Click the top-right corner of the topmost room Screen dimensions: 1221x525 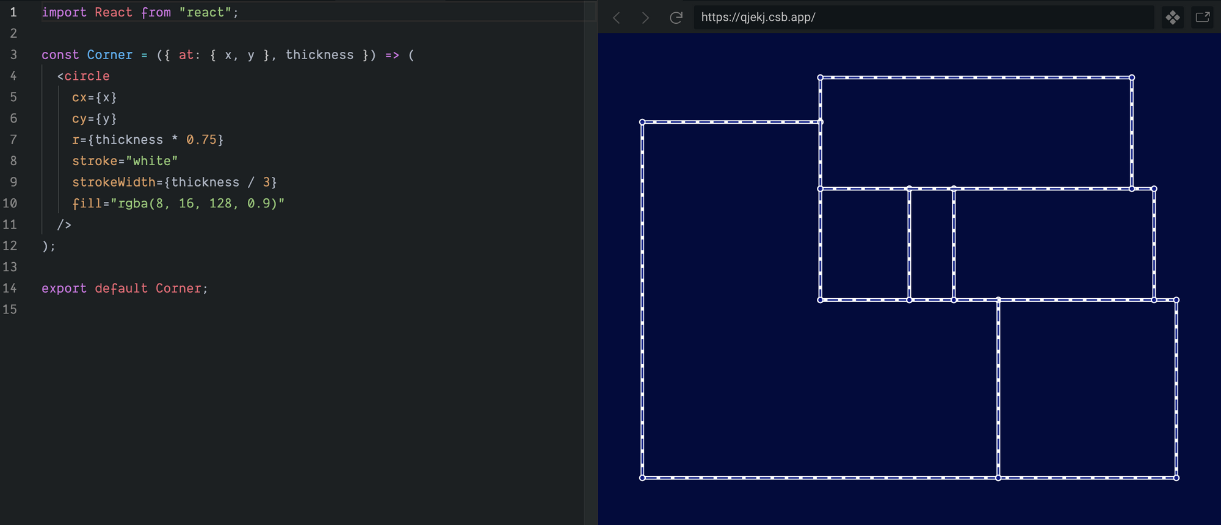[x=1131, y=78]
